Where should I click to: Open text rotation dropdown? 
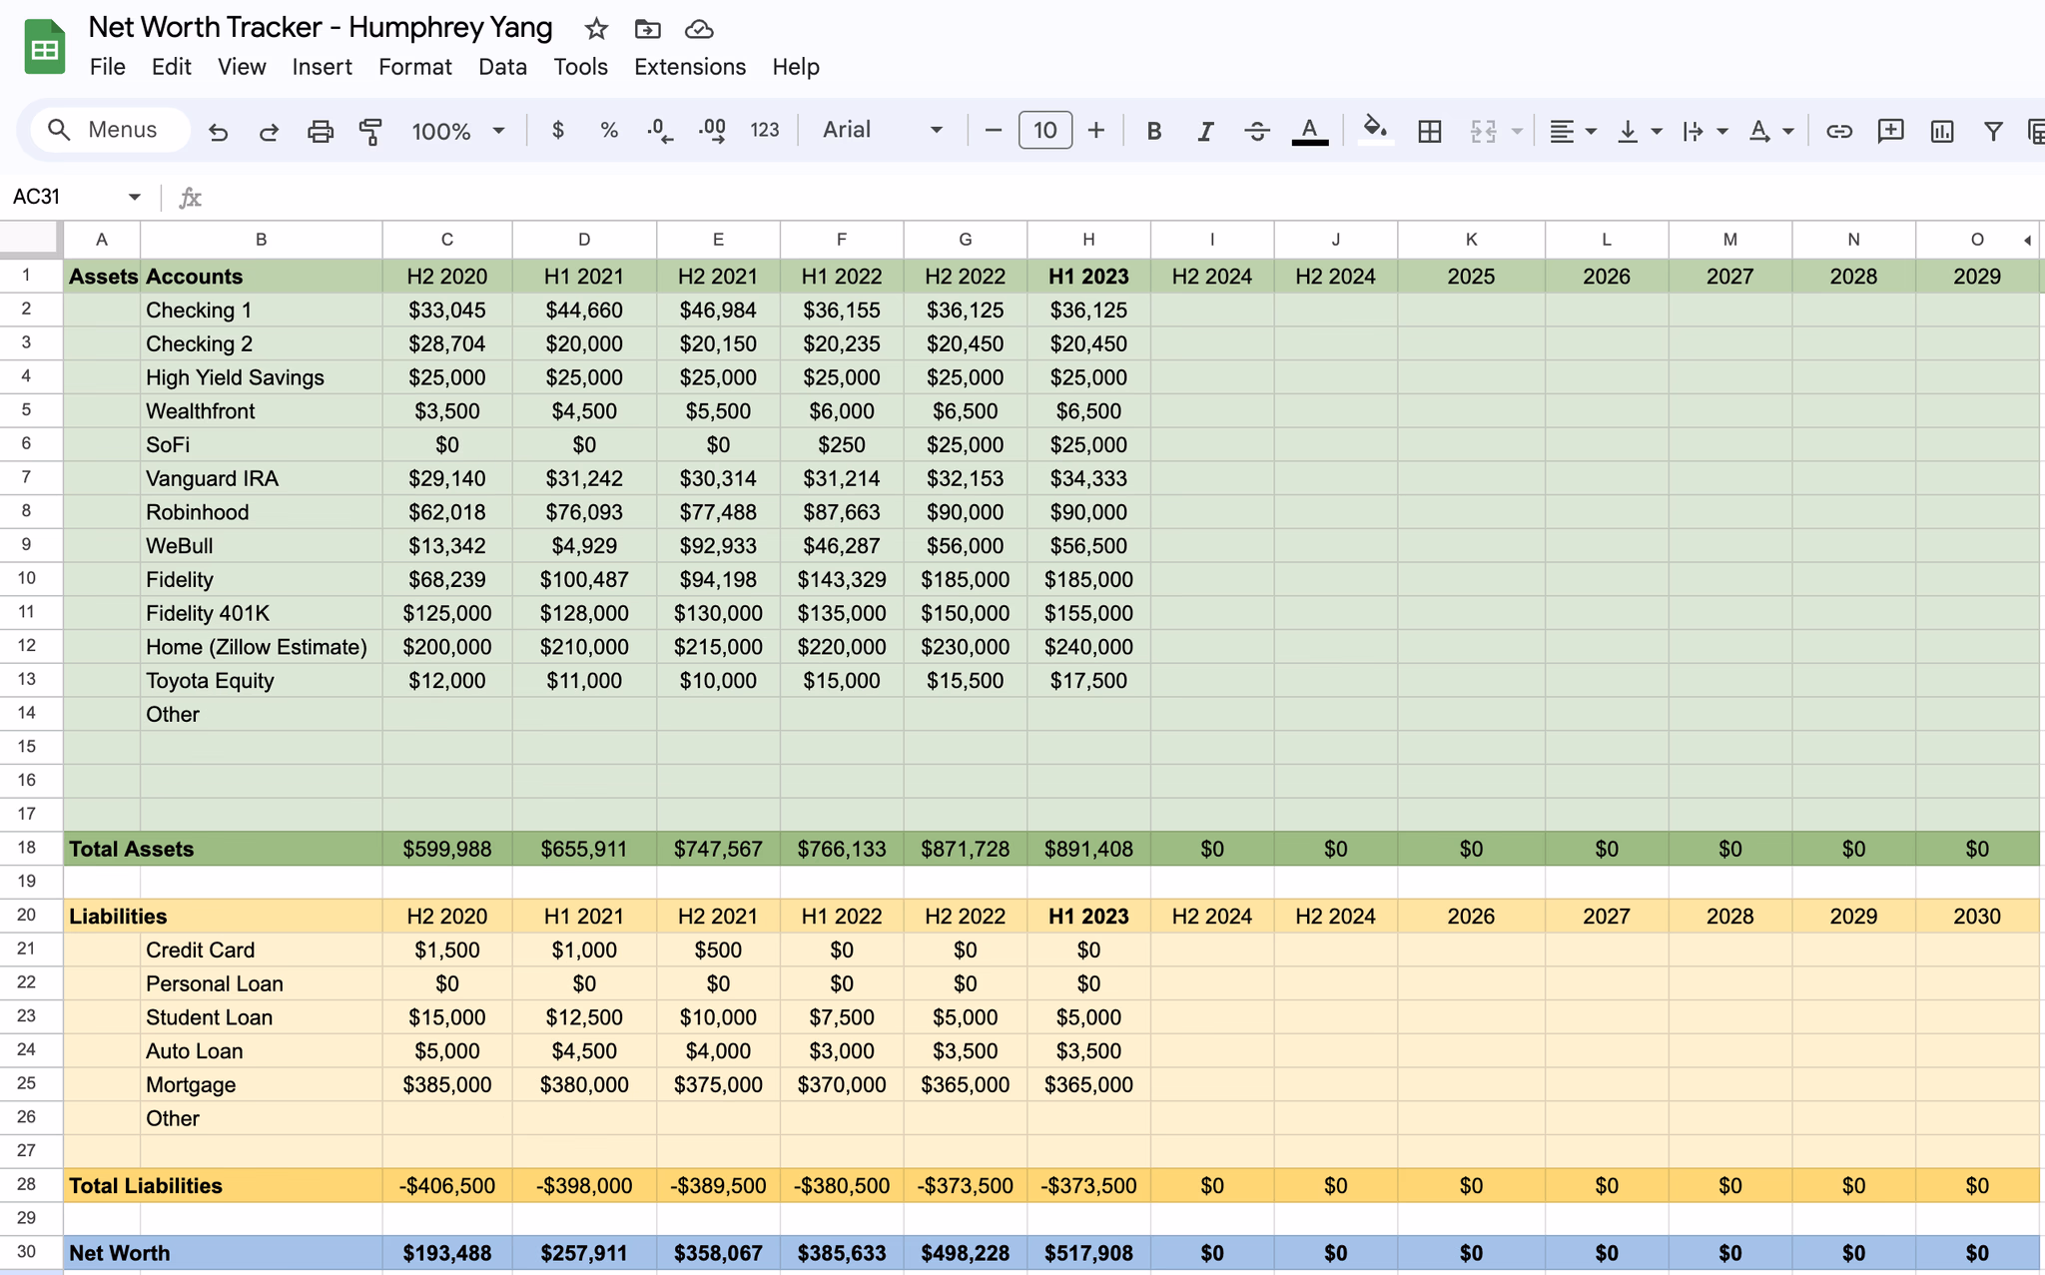click(x=1770, y=131)
